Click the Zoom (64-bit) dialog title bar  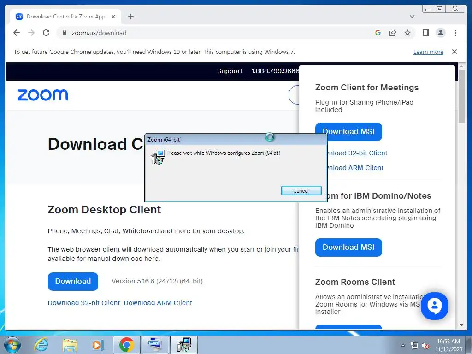click(236, 139)
